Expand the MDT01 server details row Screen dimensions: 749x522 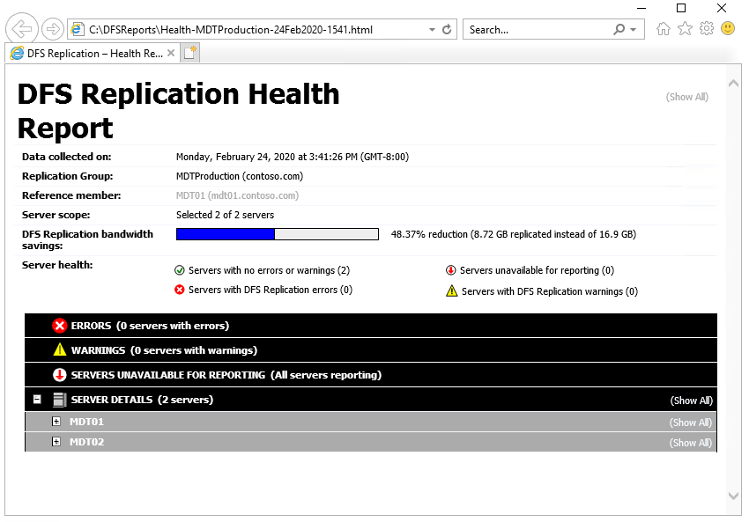click(x=56, y=421)
